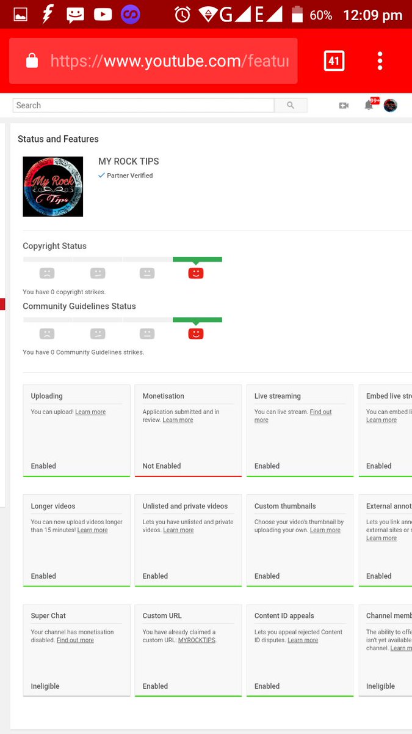Open Learn more in Uploading card
The height and width of the screenshot is (734, 412).
point(90,412)
